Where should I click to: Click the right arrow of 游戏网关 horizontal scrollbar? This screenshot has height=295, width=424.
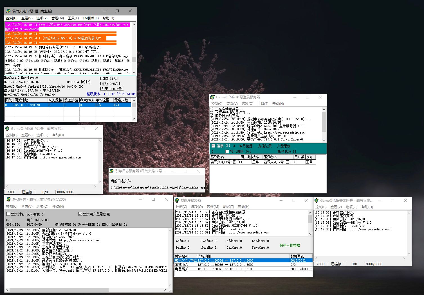tap(165, 289)
